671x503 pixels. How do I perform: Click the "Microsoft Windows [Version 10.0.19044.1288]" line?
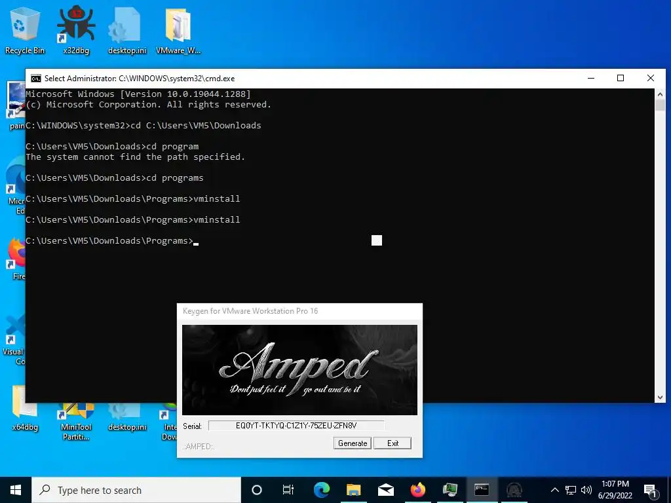point(138,94)
